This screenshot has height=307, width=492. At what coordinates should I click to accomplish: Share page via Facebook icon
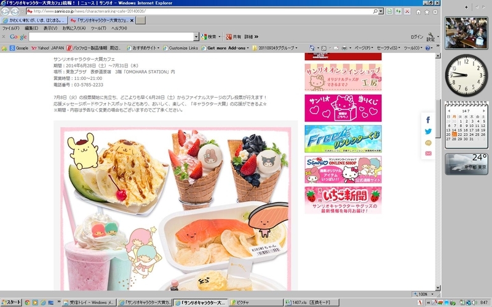(x=428, y=120)
